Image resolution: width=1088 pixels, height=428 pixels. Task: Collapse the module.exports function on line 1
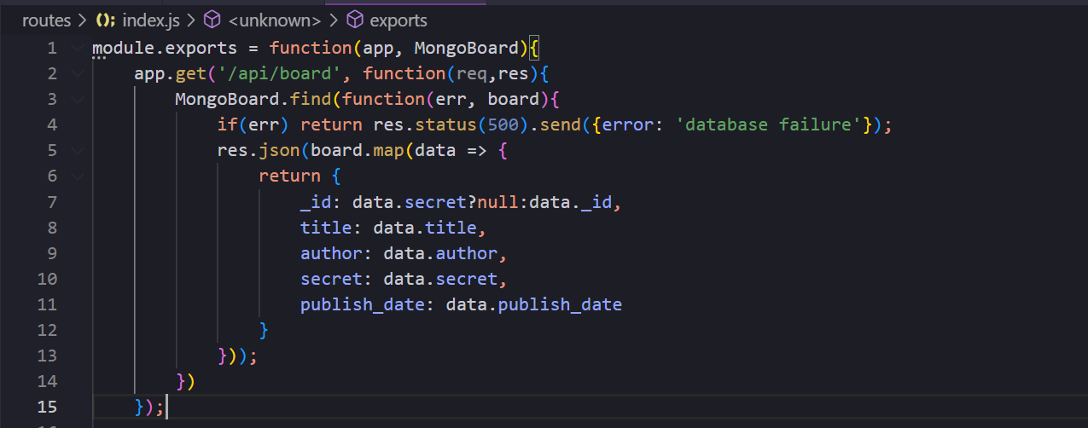tap(79, 48)
